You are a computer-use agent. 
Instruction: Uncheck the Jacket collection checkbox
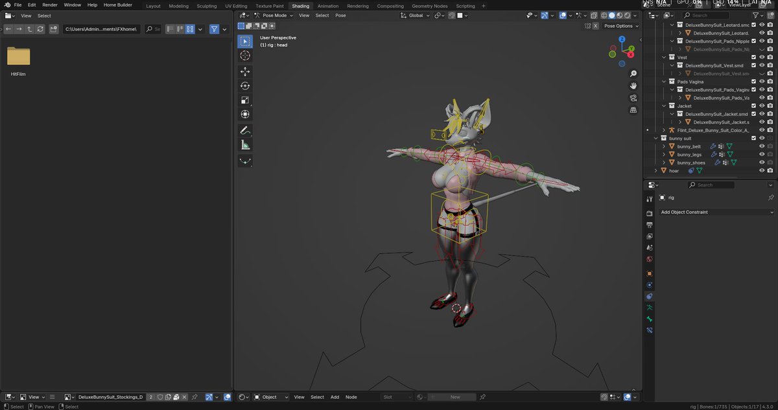(x=753, y=106)
